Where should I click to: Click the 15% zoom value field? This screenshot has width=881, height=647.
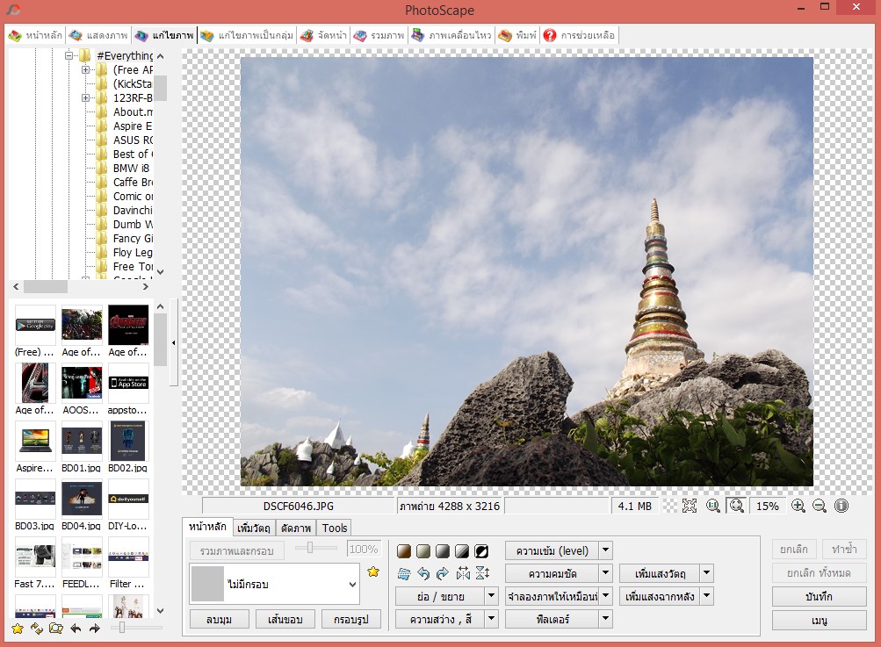pos(767,506)
